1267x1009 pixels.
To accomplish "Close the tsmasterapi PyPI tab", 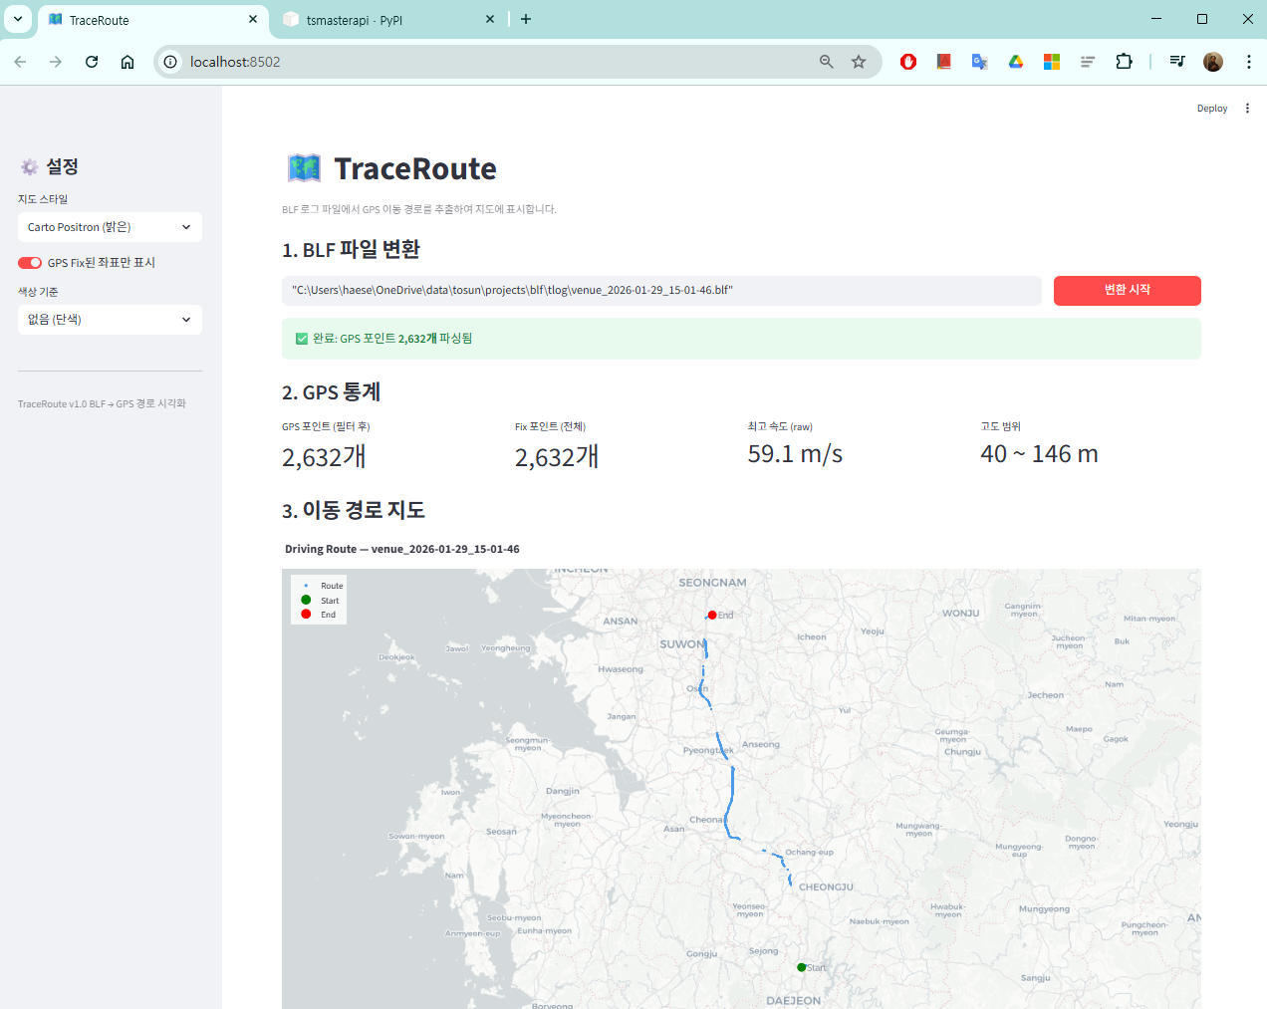I will point(490,19).
